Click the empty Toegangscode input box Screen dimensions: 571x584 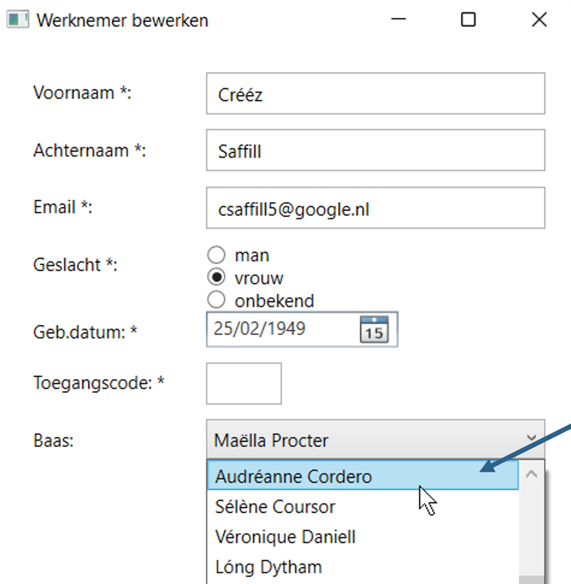pyautogui.click(x=244, y=383)
